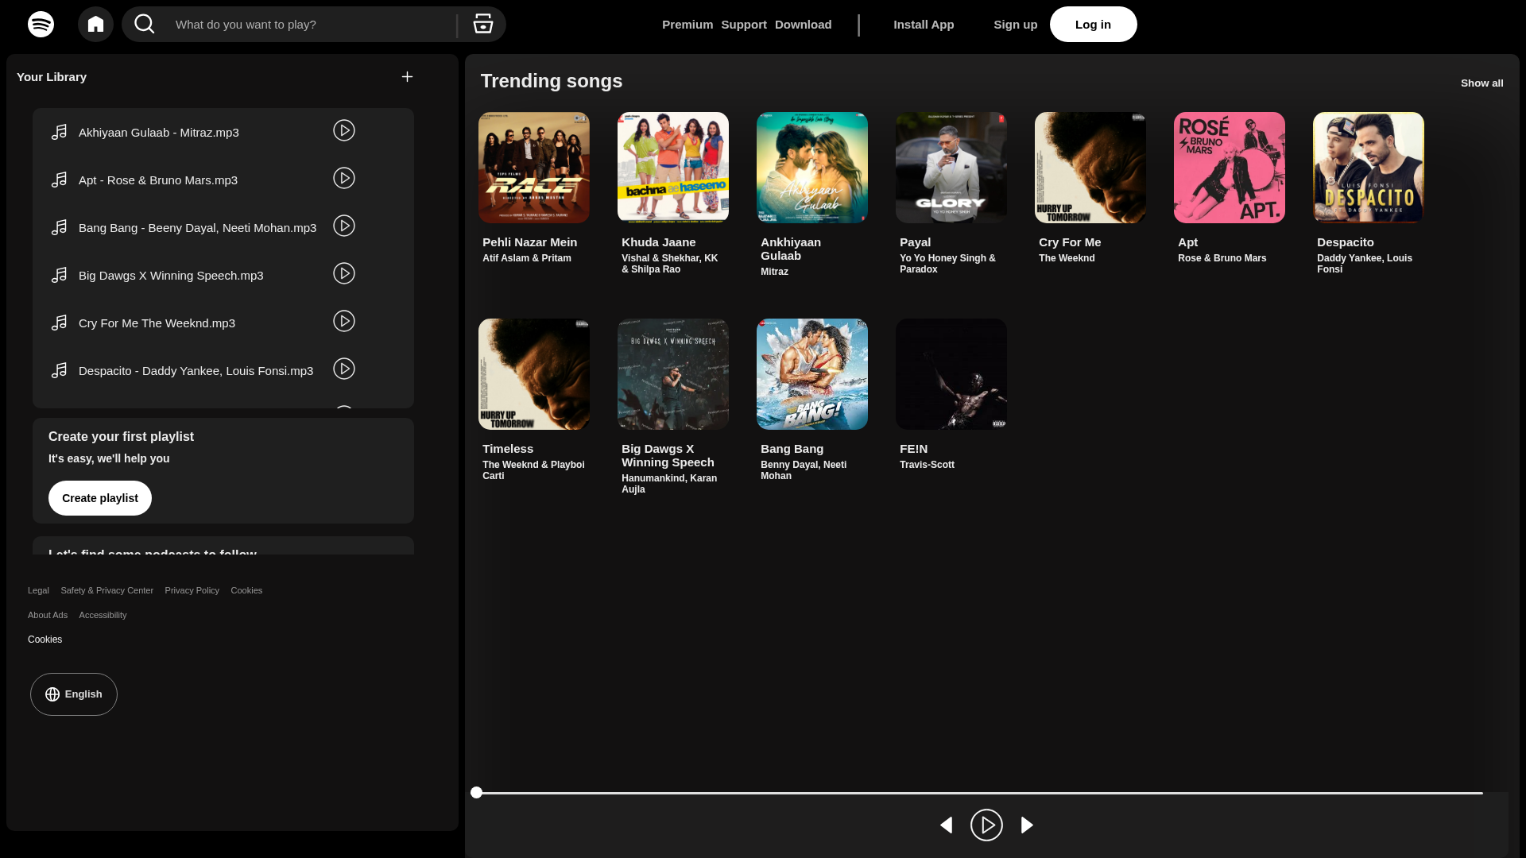Viewport: 1526px width, 858px height.
Task: Click music note icon beside Akhiyaan Gulaab
Action: [59, 132]
